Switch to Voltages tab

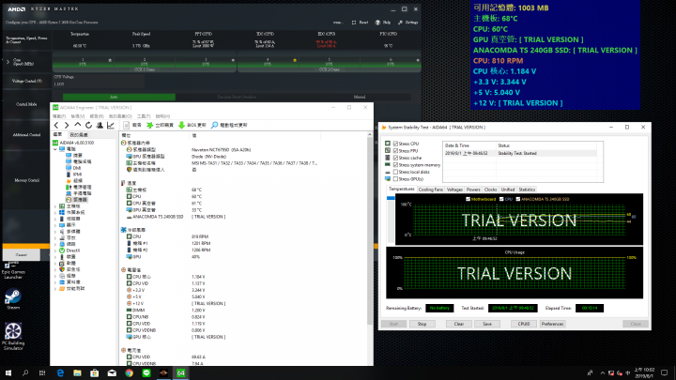click(454, 190)
